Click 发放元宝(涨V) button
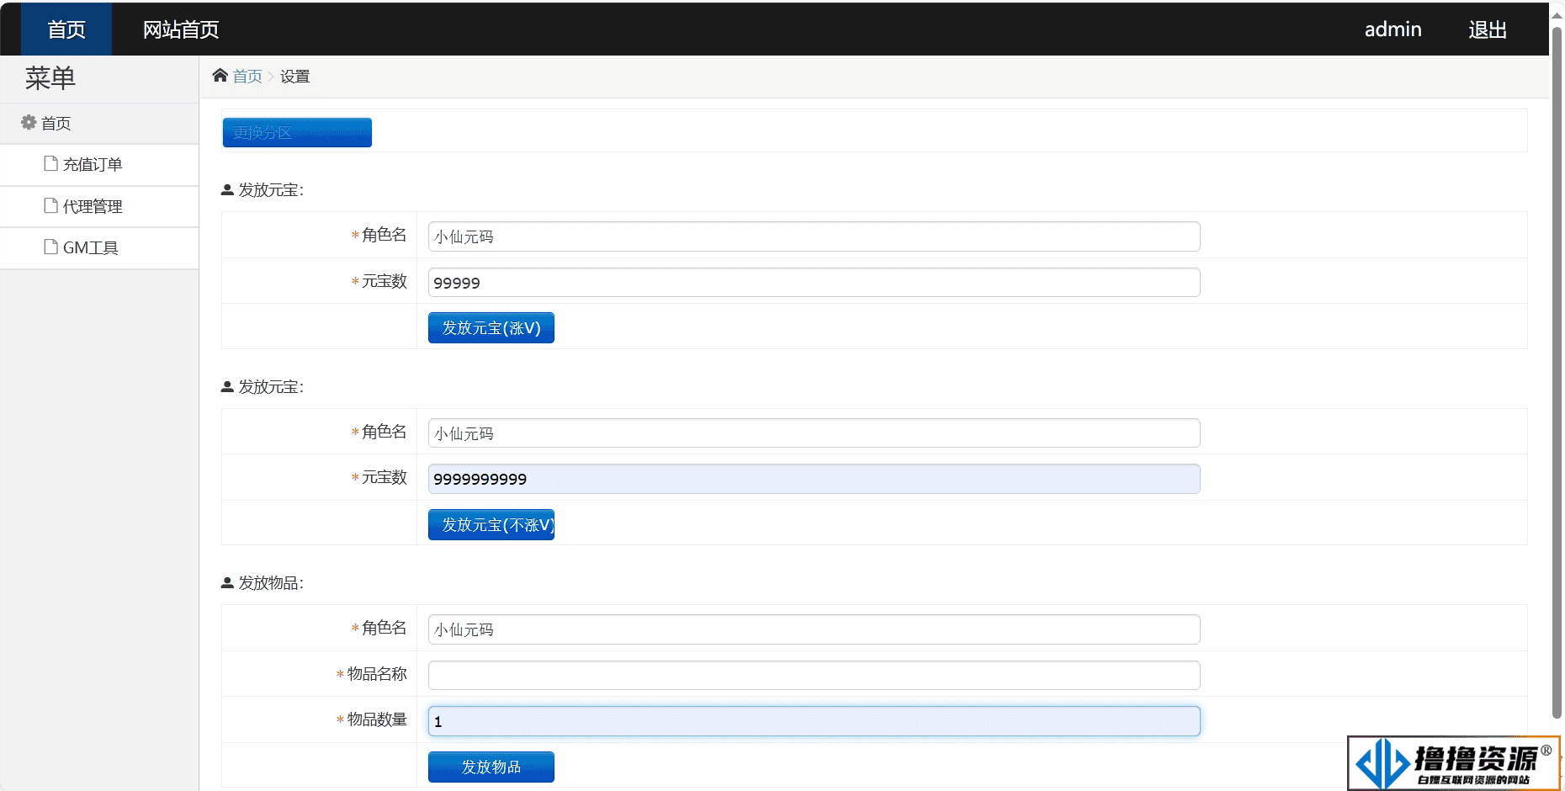Viewport: 1565px width, 791px height. point(491,328)
